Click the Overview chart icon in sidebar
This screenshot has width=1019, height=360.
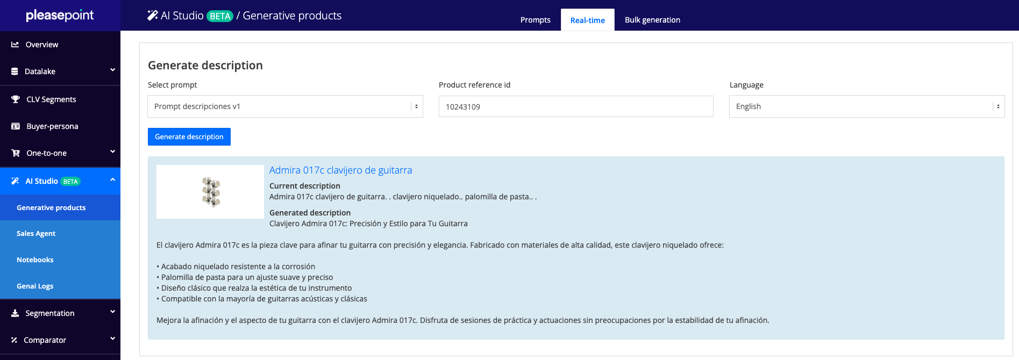(x=15, y=45)
